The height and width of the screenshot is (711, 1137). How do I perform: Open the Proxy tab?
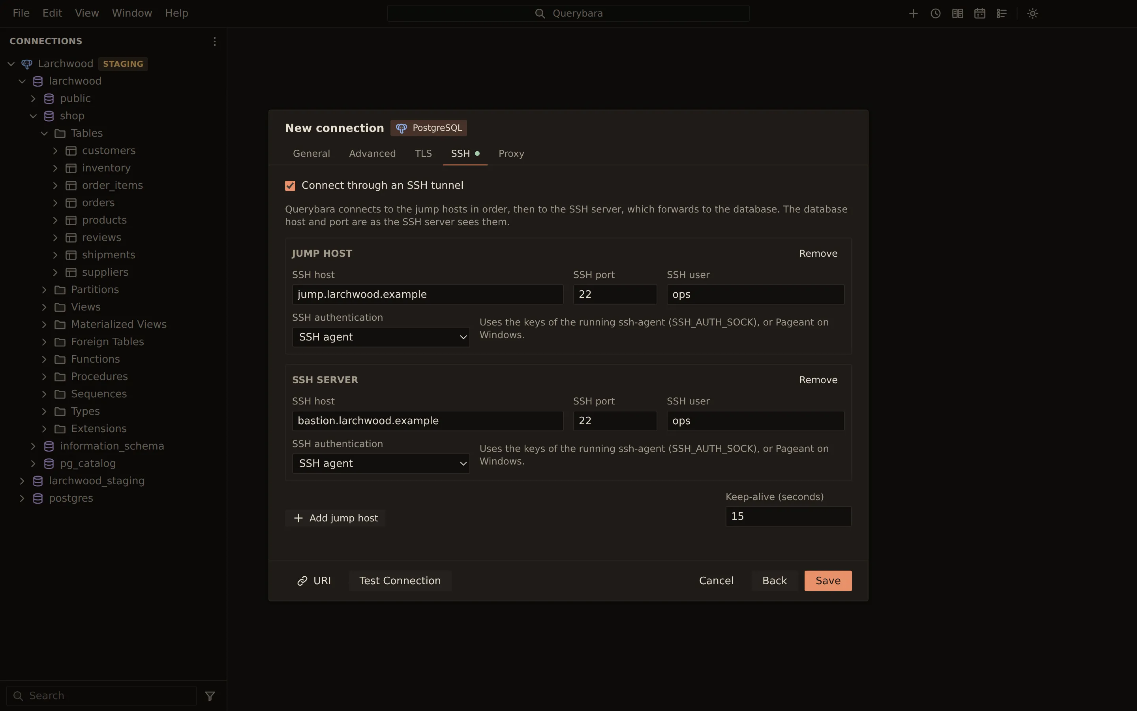tap(511, 154)
